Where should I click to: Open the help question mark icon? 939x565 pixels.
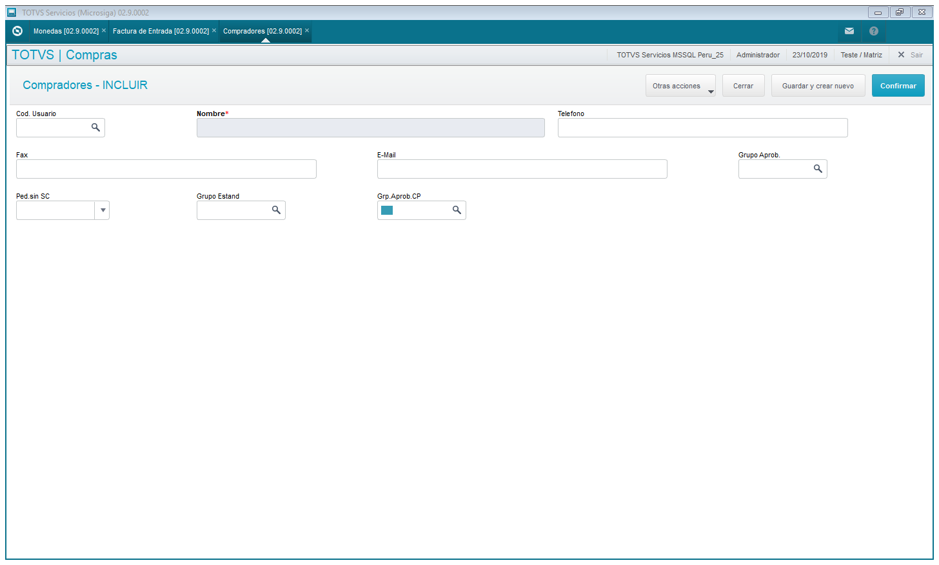[x=874, y=31]
